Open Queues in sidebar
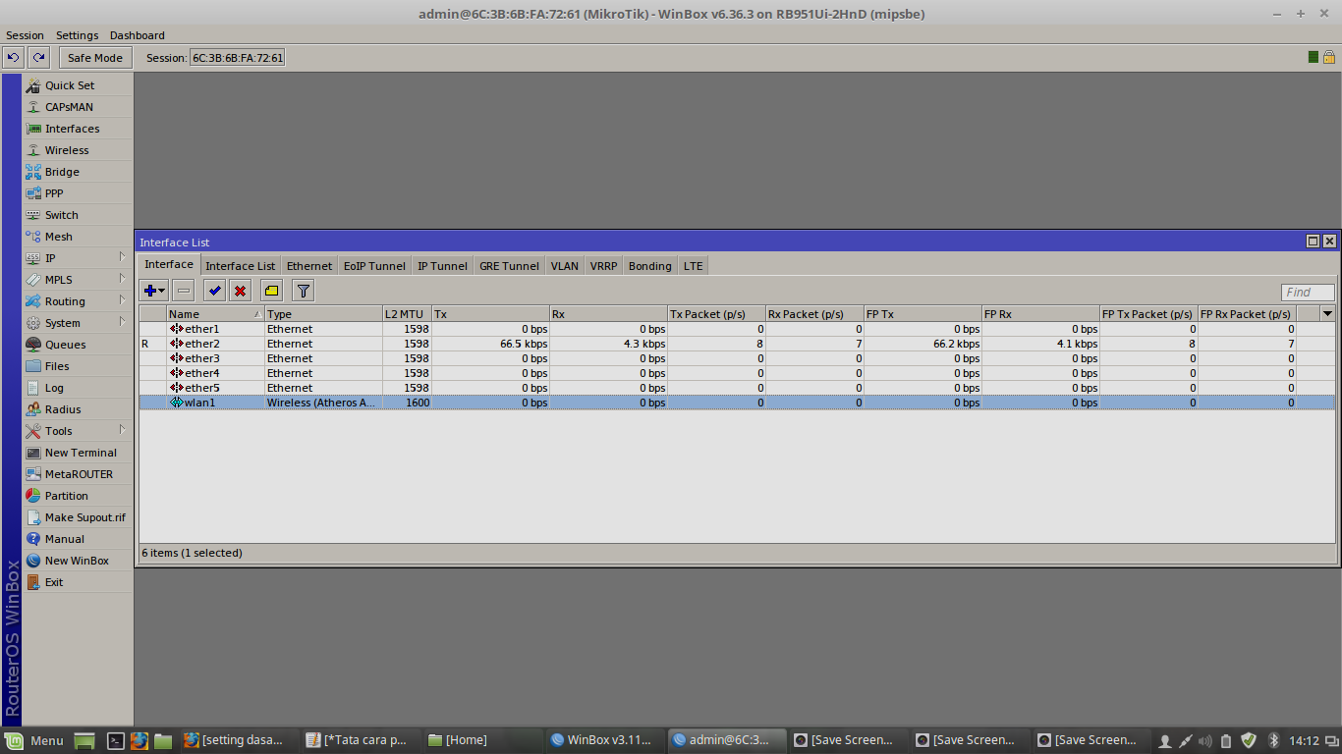 (78, 345)
